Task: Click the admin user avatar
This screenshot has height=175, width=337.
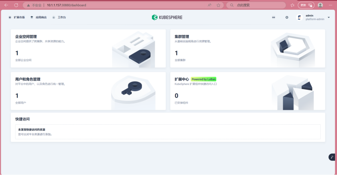Action: (x=299, y=17)
